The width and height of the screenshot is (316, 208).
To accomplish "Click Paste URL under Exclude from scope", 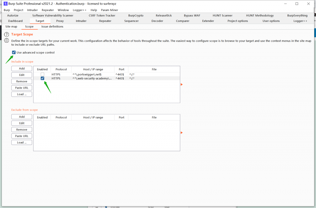I will (22, 136).
